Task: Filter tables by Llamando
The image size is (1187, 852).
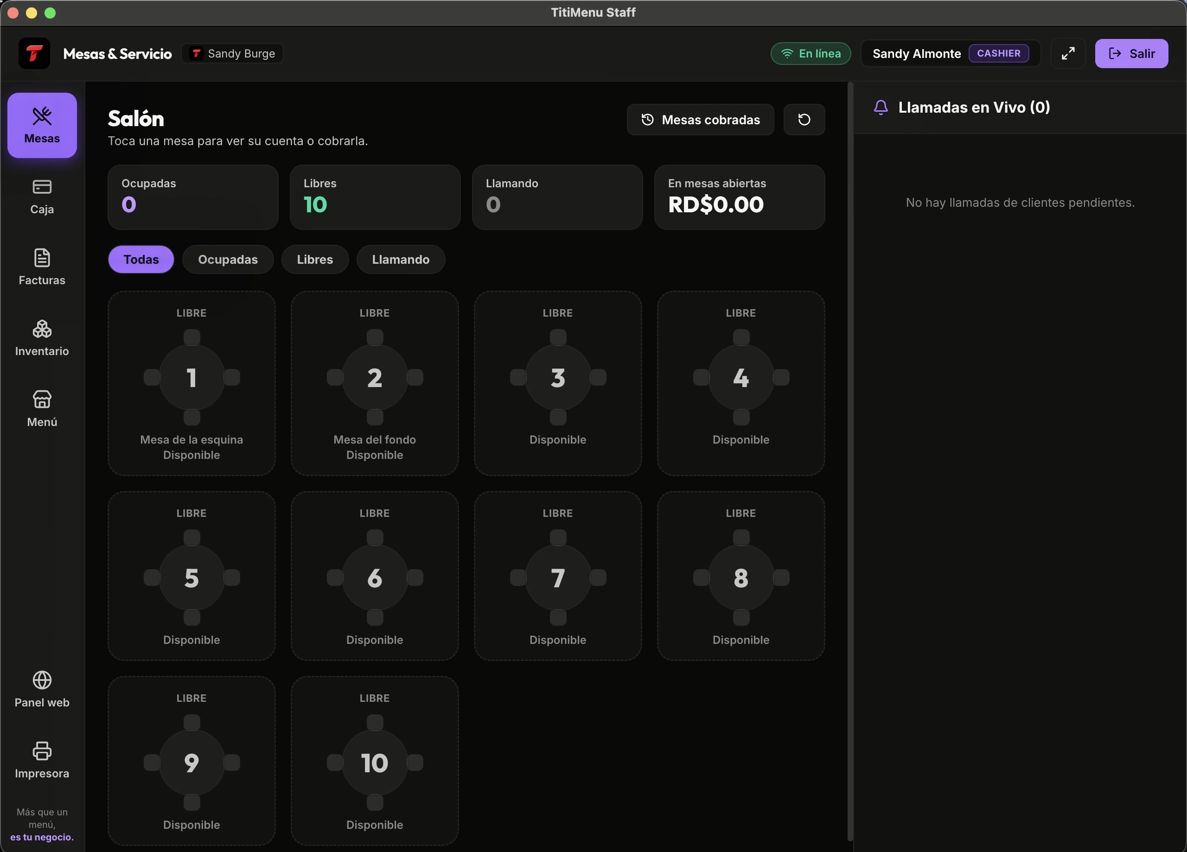Action: [x=400, y=259]
